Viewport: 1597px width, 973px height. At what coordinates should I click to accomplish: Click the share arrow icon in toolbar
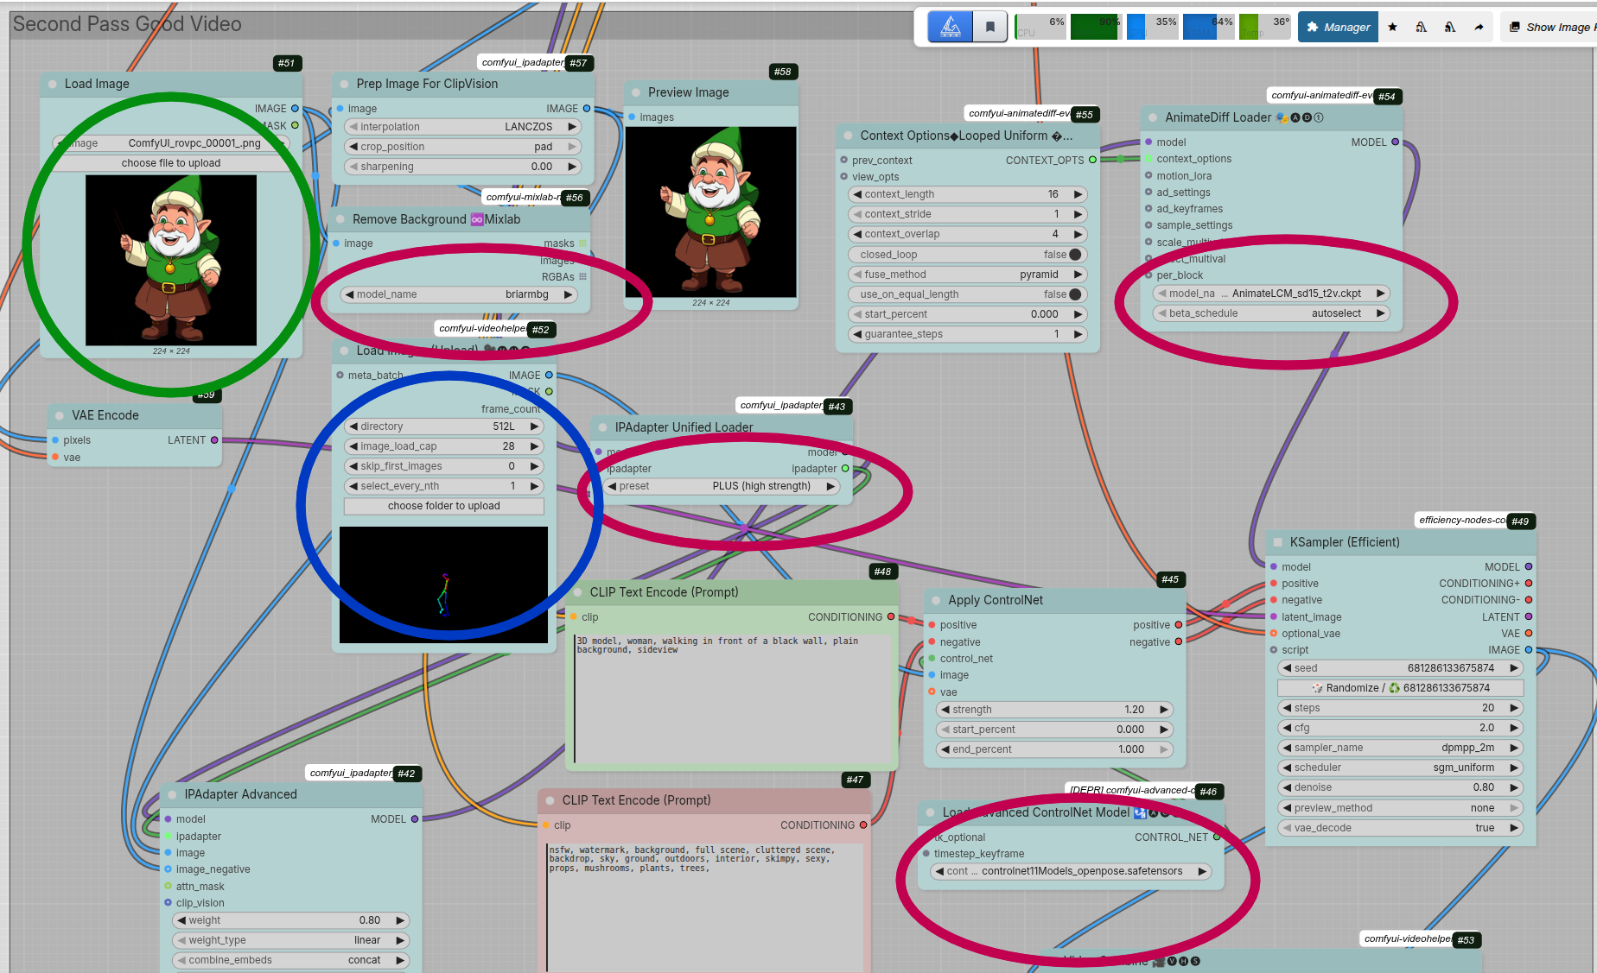1479,27
